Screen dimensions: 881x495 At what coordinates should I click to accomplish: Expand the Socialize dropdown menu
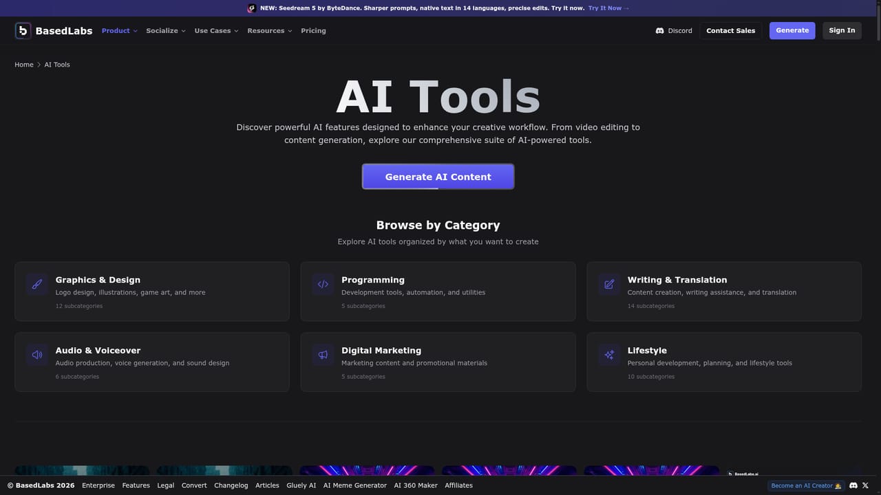[x=166, y=31]
